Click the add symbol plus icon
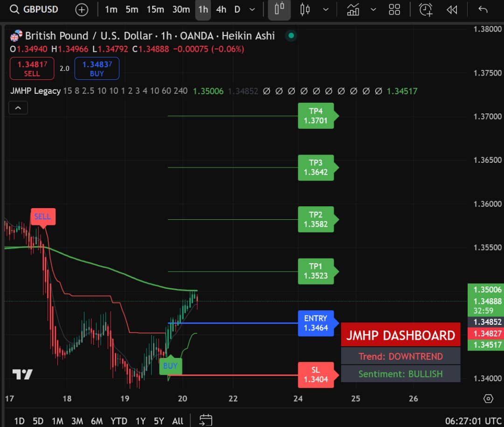Image resolution: width=504 pixels, height=427 pixels. pos(82,10)
